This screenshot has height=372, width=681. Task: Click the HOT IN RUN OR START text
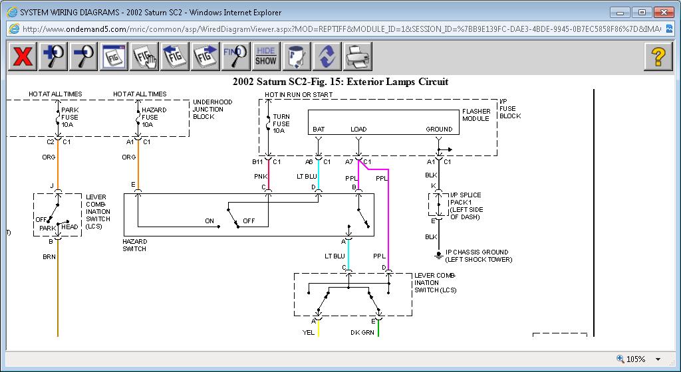pos(299,94)
